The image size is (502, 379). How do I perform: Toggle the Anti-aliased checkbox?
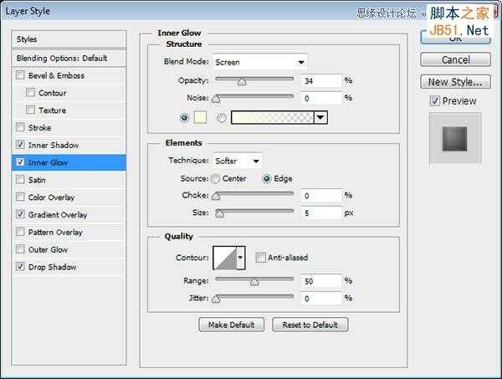click(x=260, y=258)
